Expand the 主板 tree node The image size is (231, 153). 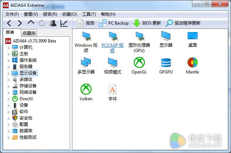coord(9,54)
